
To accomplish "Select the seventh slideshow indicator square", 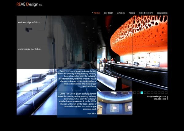I will pos(155,93).
